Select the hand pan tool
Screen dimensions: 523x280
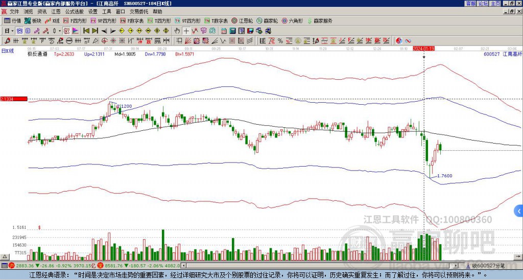(177, 31)
